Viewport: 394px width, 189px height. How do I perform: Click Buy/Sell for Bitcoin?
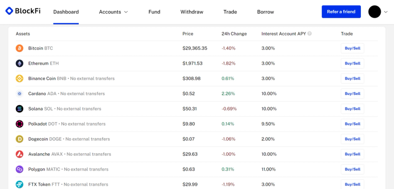tap(352, 48)
